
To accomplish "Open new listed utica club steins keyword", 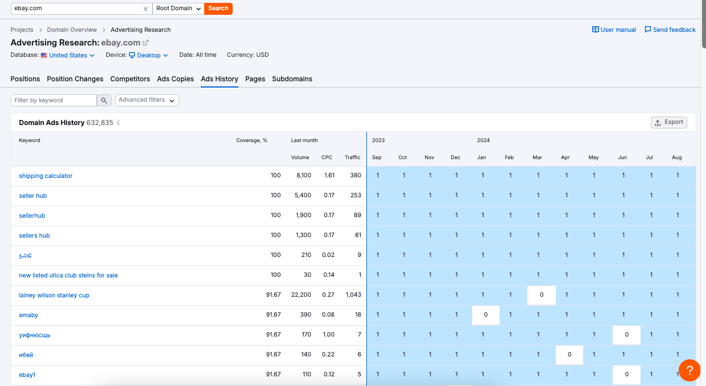I will pos(68,275).
